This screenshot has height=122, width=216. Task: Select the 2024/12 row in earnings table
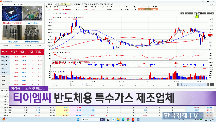click(5, 72)
